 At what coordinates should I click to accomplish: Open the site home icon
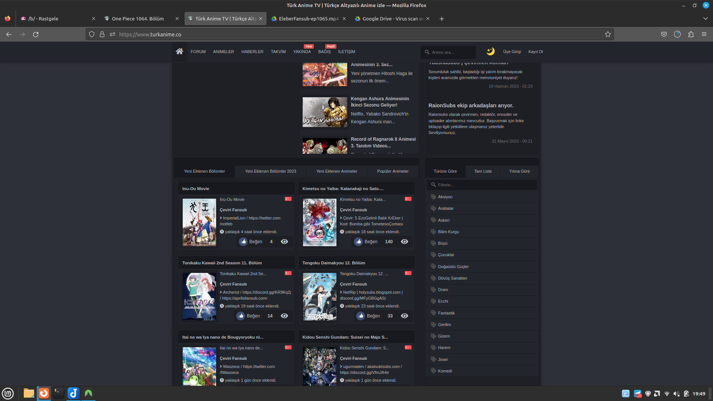click(179, 52)
